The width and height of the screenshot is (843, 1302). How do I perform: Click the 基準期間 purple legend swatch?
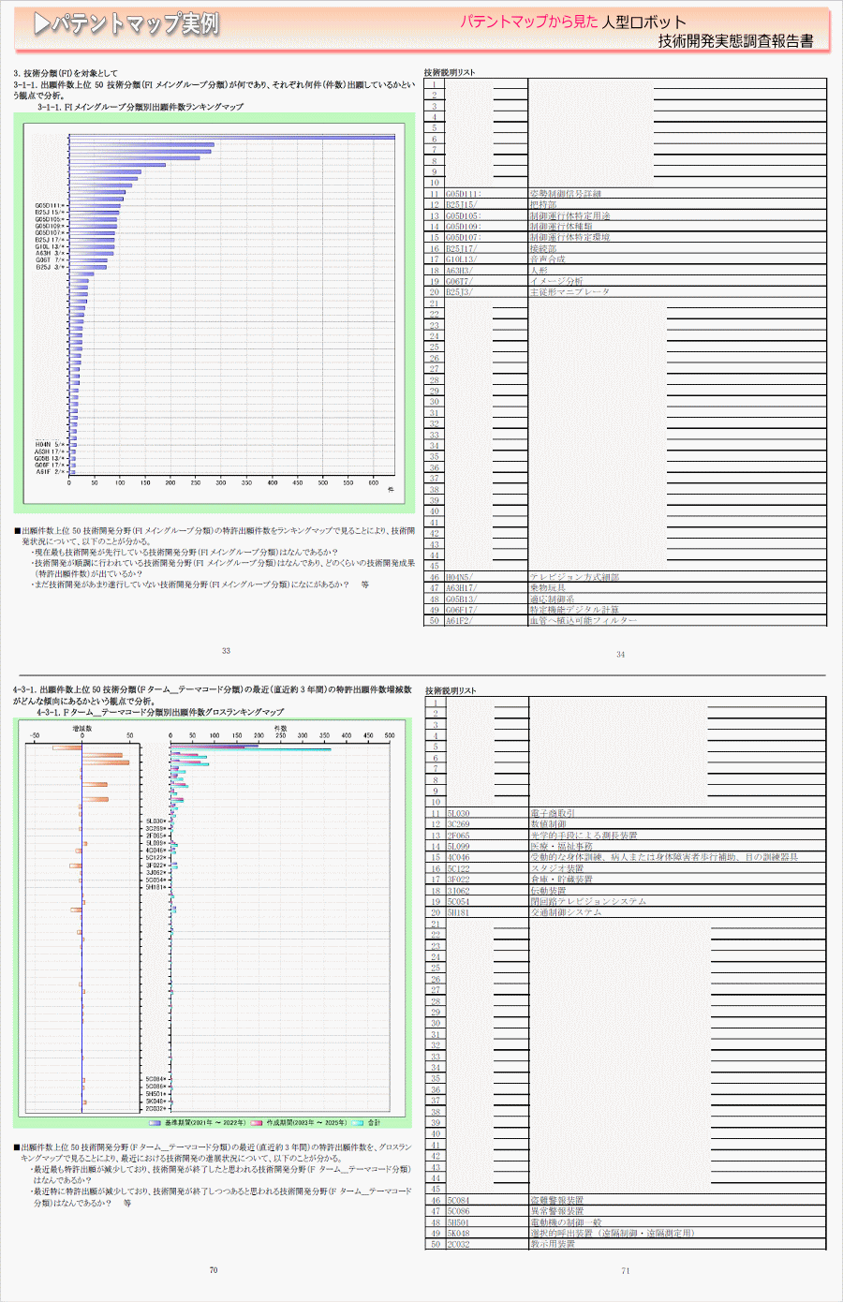[155, 1122]
